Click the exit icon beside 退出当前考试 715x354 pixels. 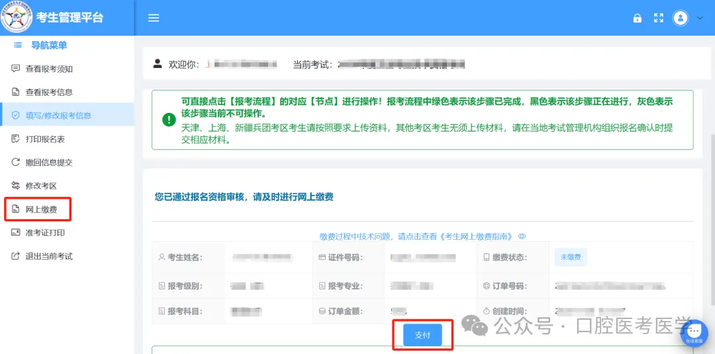(15, 256)
